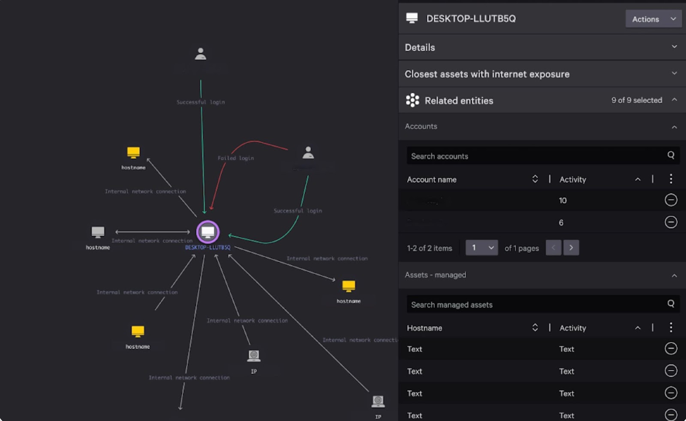Collapse the Related entities section

[x=674, y=100]
